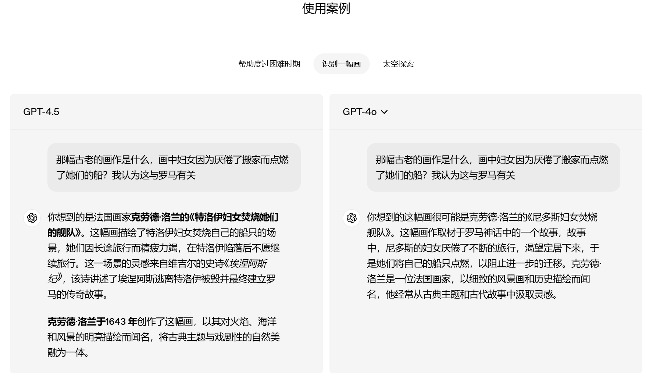Expand the GPT-4o model chevron arrow
649x384 pixels.
[384, 112]
